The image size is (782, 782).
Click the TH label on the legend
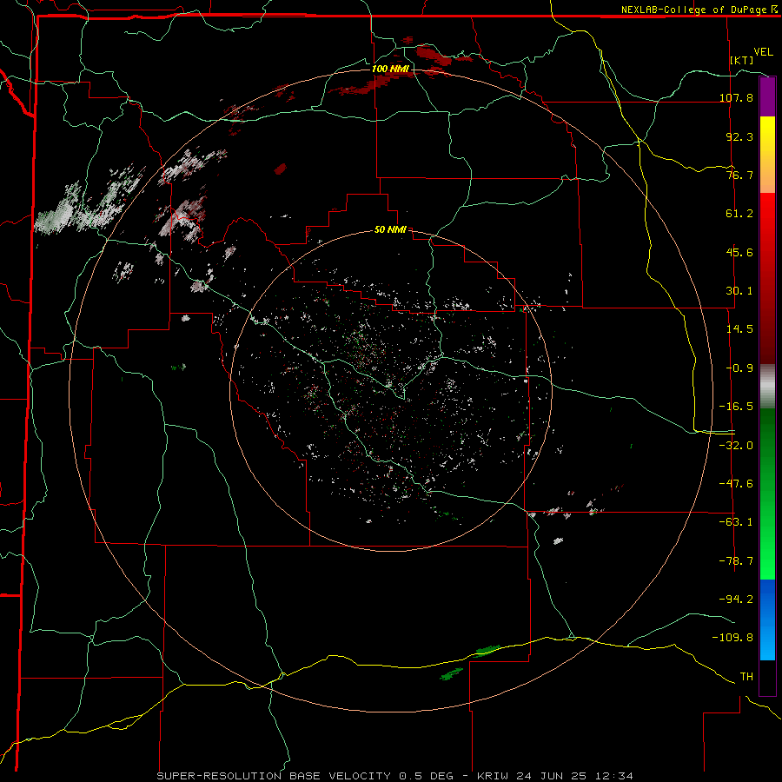click(x=746, y=677)
